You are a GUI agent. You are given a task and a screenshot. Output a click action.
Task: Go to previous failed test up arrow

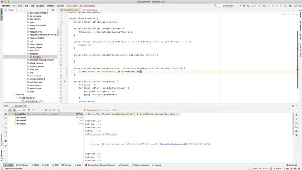pos(38,110)
